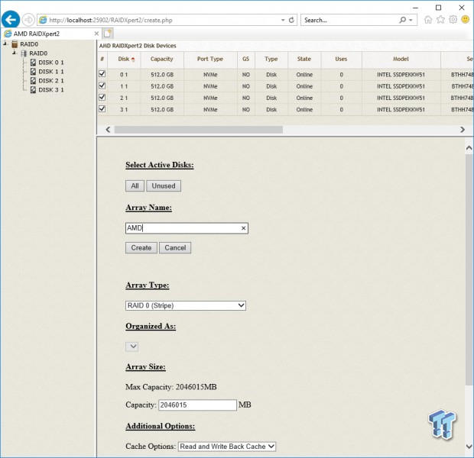Viewport: 474px width, 458px height.
Task: Click the form's scroll up arrow
Action: 469,148
